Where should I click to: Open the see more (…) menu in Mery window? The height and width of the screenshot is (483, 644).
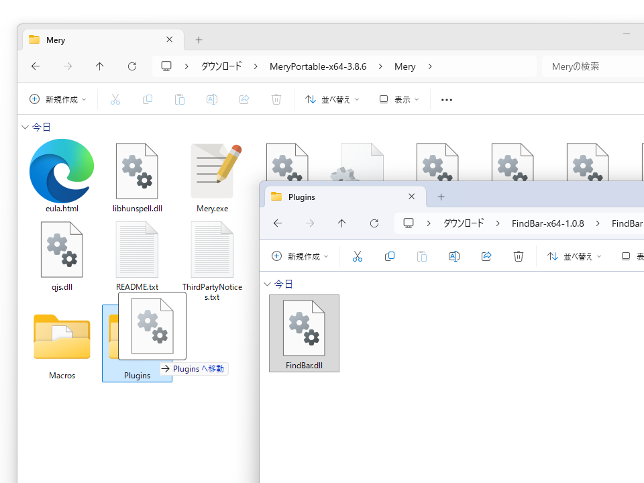coord(447,100)
